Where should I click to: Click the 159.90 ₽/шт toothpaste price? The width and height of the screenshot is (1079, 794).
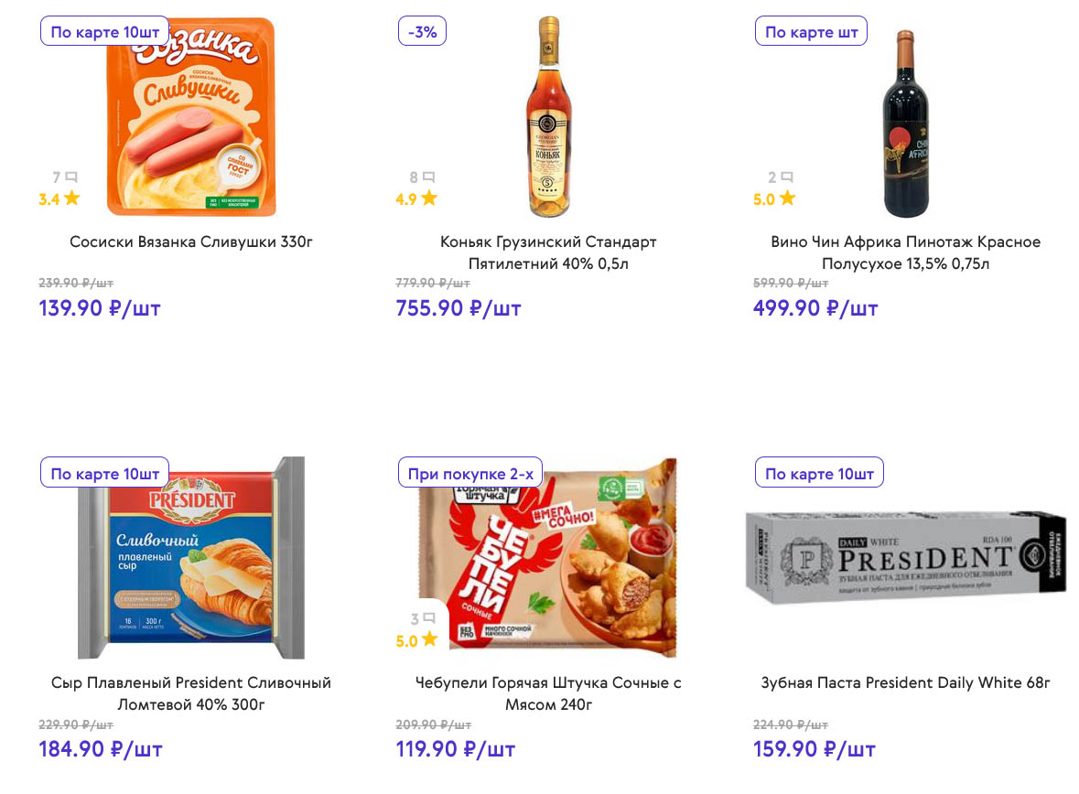(814, 750)
